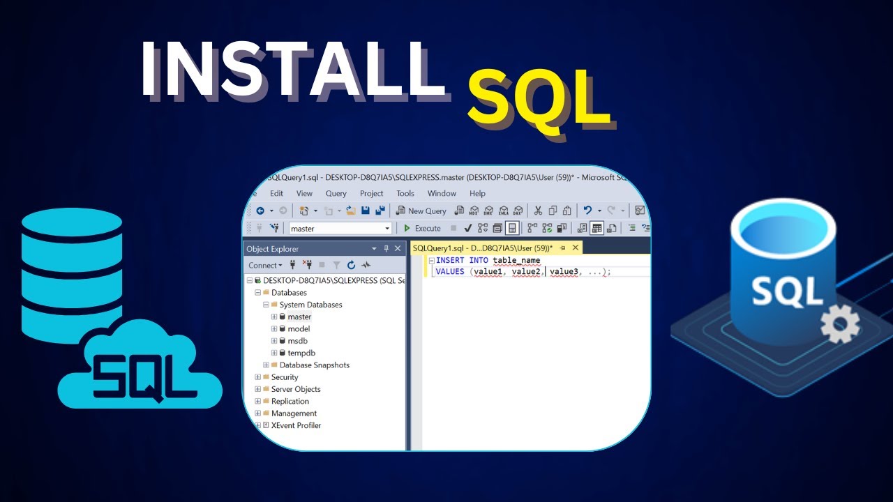The width and height of the screenshot is (893, 502).
Task: Click the Open File folder icon
Action: tap(351, 211)
